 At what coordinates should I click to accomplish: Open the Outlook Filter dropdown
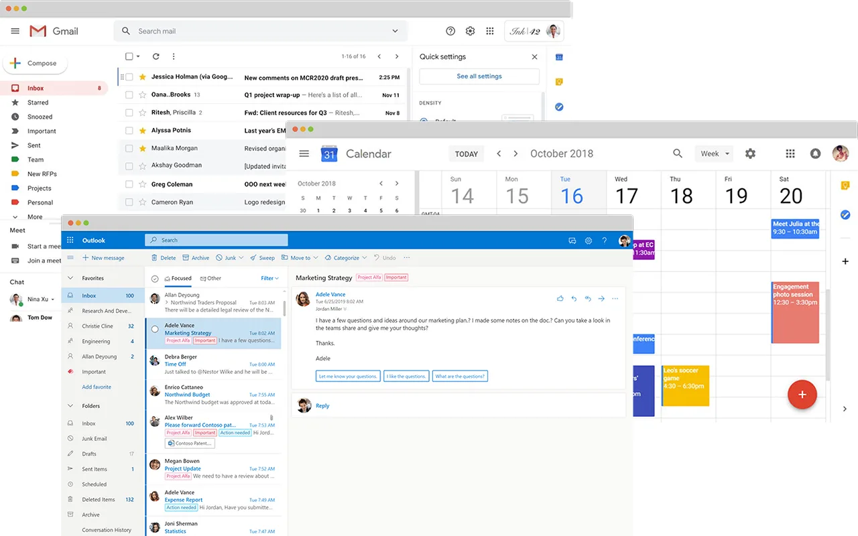coord(269,278)
